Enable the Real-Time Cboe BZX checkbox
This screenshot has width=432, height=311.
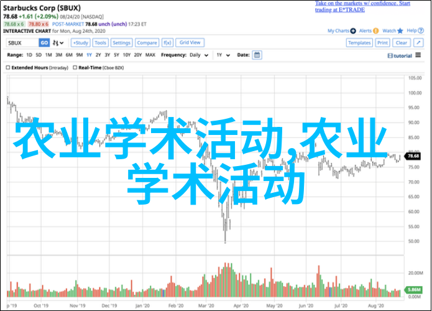(x=75, y=67)
